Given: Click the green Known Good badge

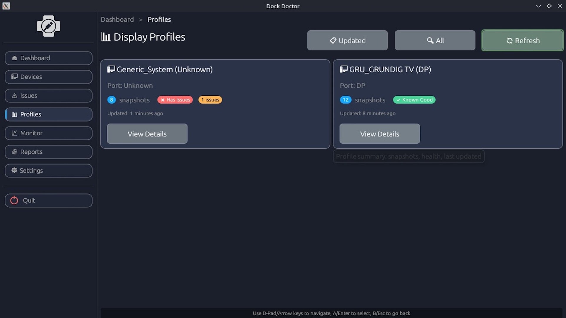Looking at the screenshot, I should [414, 100].
